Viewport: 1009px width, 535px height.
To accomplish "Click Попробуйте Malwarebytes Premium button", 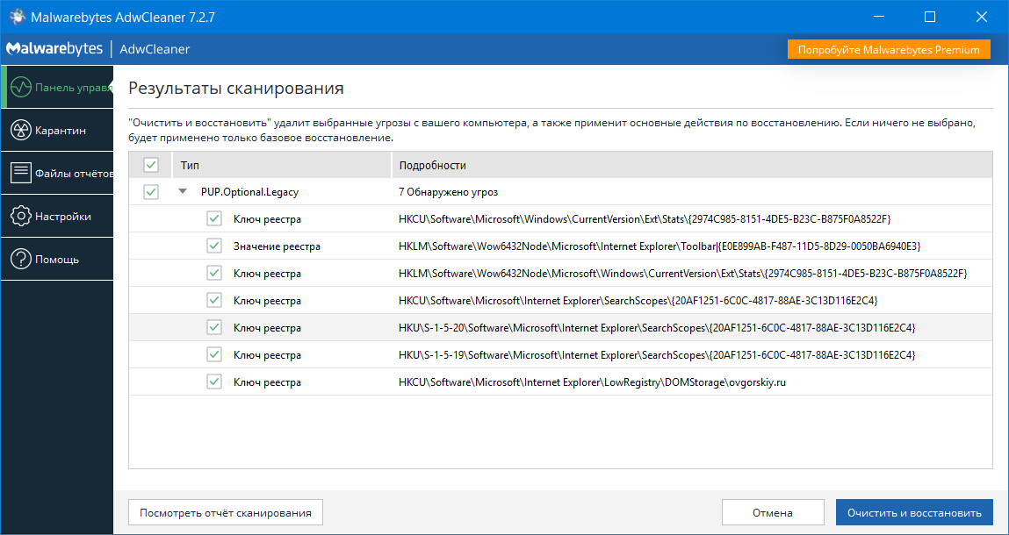I will point(889,49).
